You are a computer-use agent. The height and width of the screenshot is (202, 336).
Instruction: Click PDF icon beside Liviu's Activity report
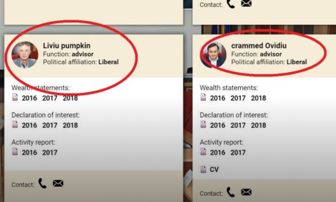pyautogui.click(x=15, y=152)
